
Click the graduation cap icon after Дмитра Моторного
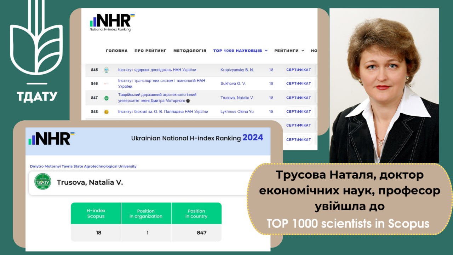[x=188, y=101]
